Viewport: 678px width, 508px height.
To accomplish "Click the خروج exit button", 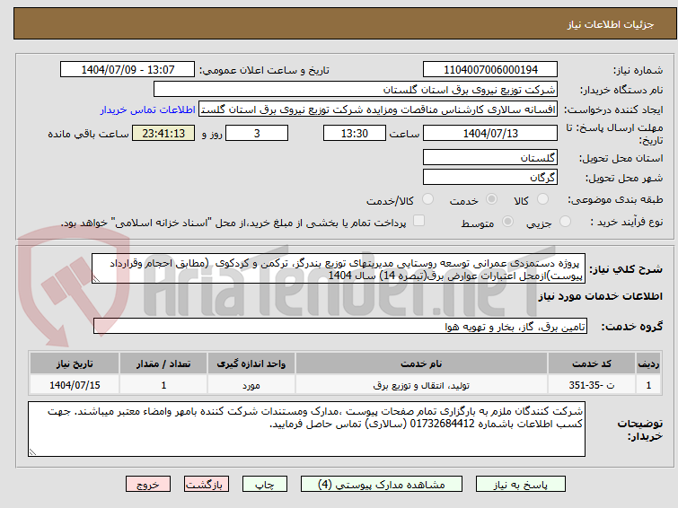I will [x=148, y=485].
